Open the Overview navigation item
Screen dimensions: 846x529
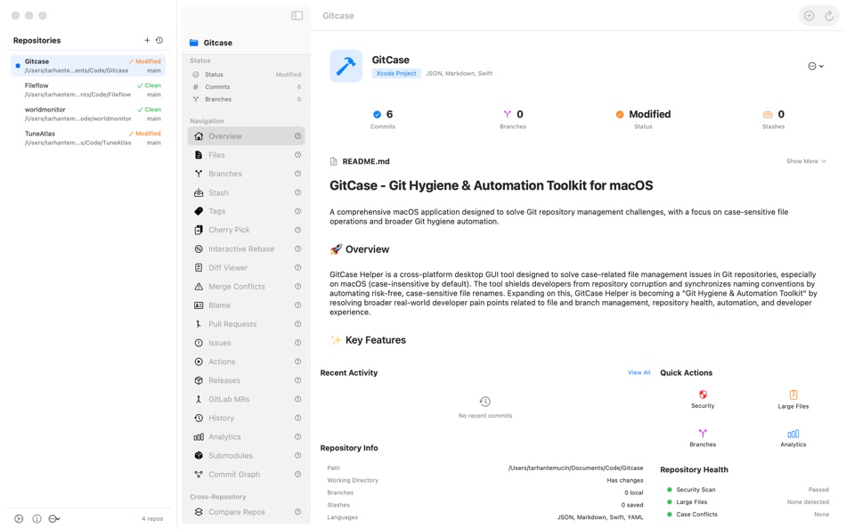coord(246,136)
